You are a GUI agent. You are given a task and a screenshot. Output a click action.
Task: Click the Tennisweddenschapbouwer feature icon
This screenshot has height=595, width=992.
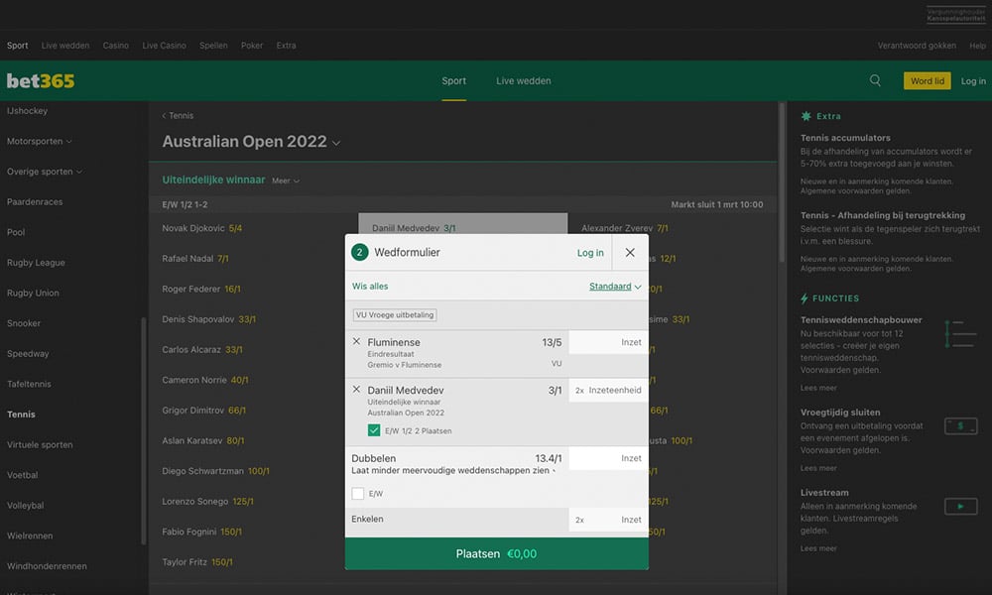pos(960,333)
